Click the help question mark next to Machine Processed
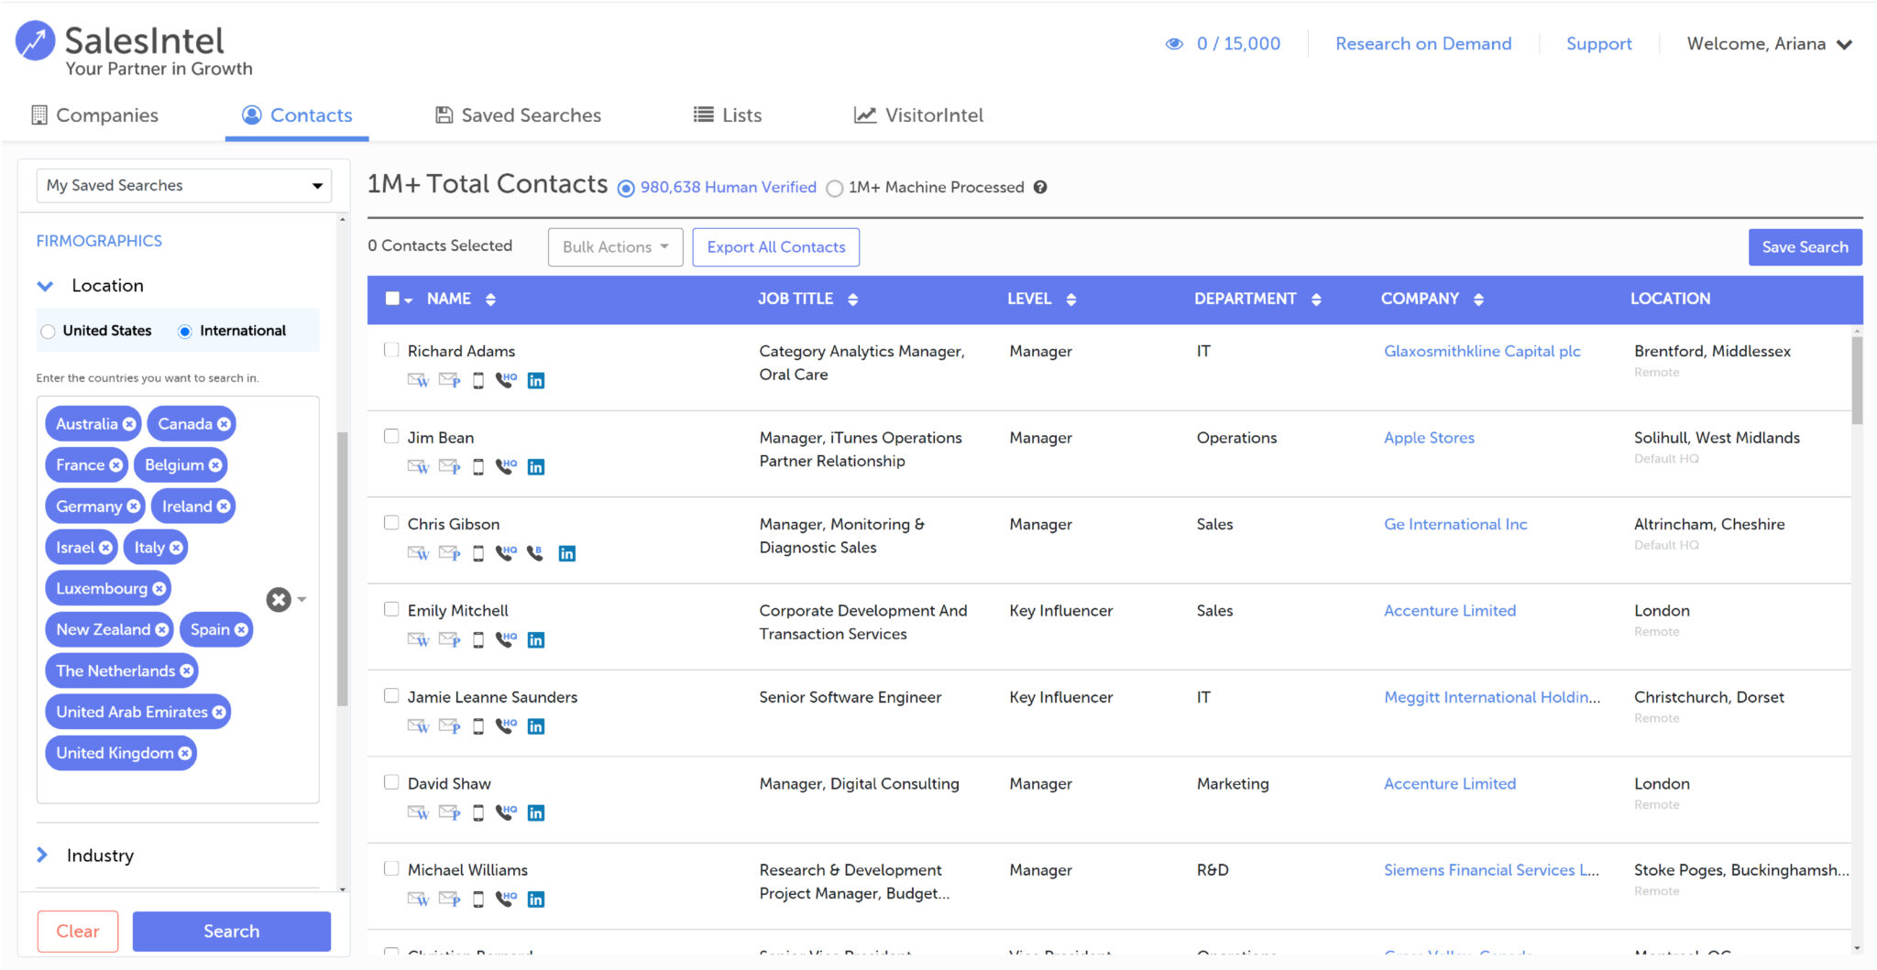The width and height of the screenshot is (1877, 970). (1040, 187)
